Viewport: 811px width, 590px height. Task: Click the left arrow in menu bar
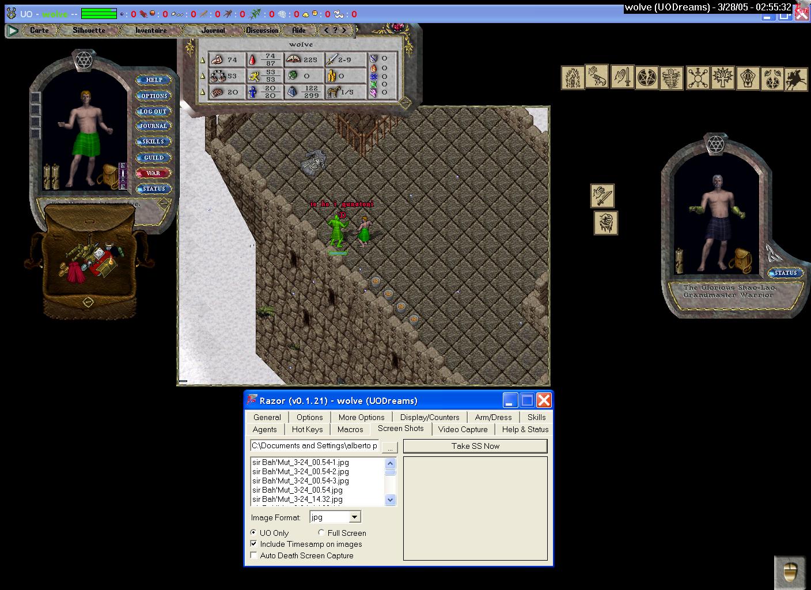click(327, 30)
